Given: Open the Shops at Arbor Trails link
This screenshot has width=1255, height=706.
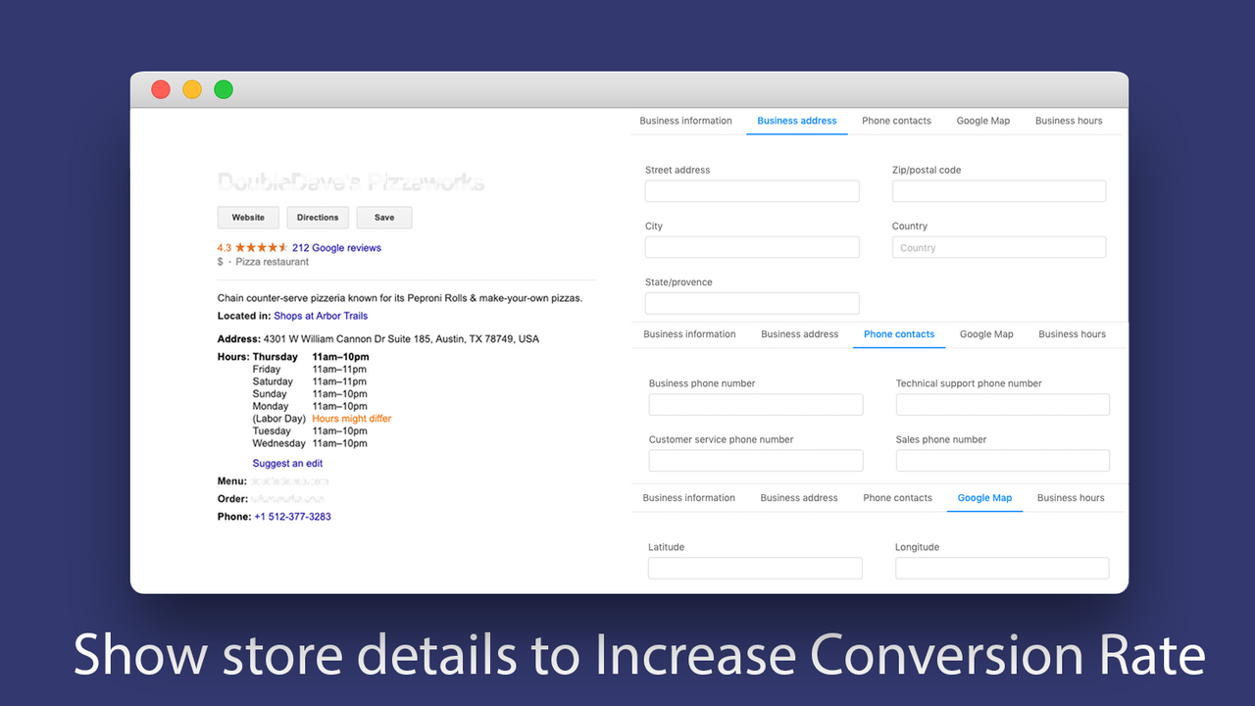Looking at the screenshot, I should click(321, 317).
